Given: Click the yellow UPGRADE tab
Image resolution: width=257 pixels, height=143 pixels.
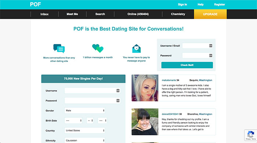Looking at the screenshot, I should [210, 14].
